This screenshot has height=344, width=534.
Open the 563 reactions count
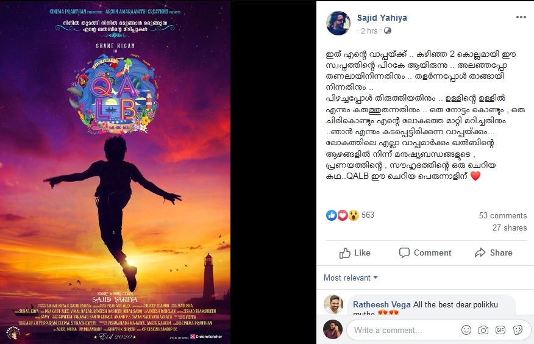click(368, 215)
